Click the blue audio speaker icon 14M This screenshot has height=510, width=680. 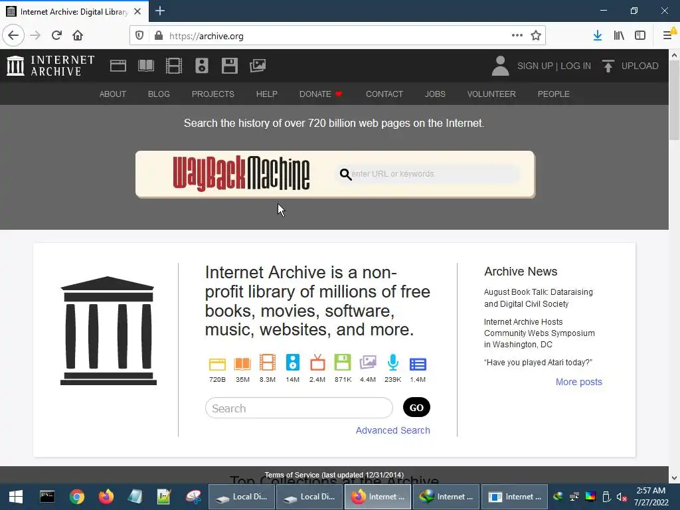(x=293, y=363)
